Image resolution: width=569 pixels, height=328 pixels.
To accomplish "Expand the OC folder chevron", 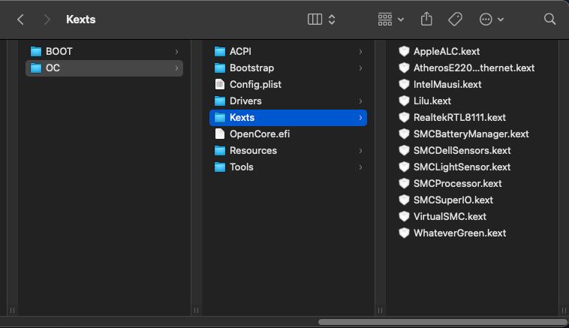I will click(x=176, y=68).
